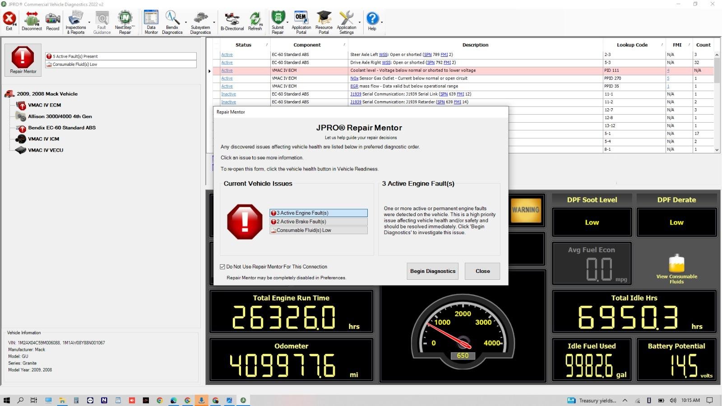Screen dimensions: 722x406
Task: Open Fault Guidance tool
Action: tap(102, 23)
